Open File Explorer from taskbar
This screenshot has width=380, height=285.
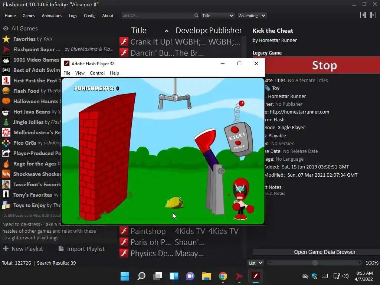point(207,276)
